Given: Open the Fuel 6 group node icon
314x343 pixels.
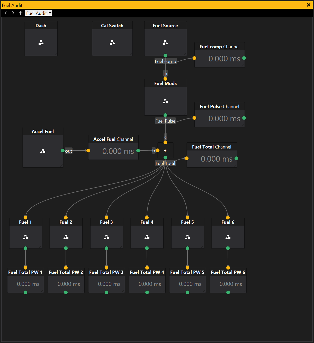Looking at the screenshot, I should point(228,237).
